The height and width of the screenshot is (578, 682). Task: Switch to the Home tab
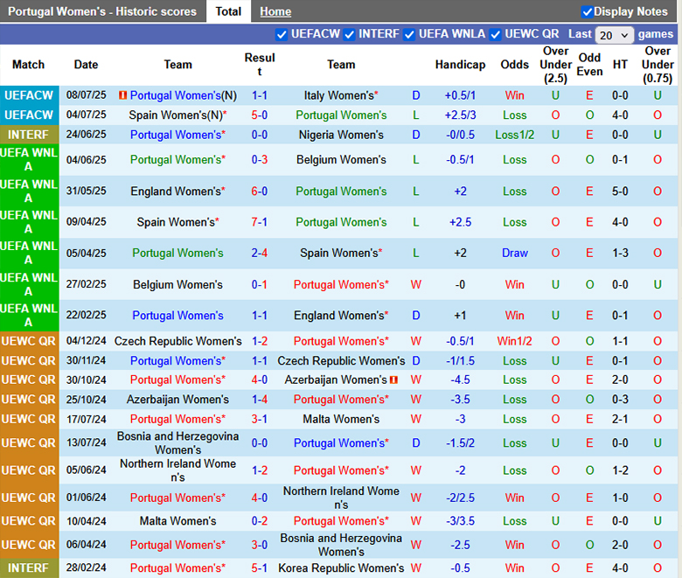[x=275, y=11]
